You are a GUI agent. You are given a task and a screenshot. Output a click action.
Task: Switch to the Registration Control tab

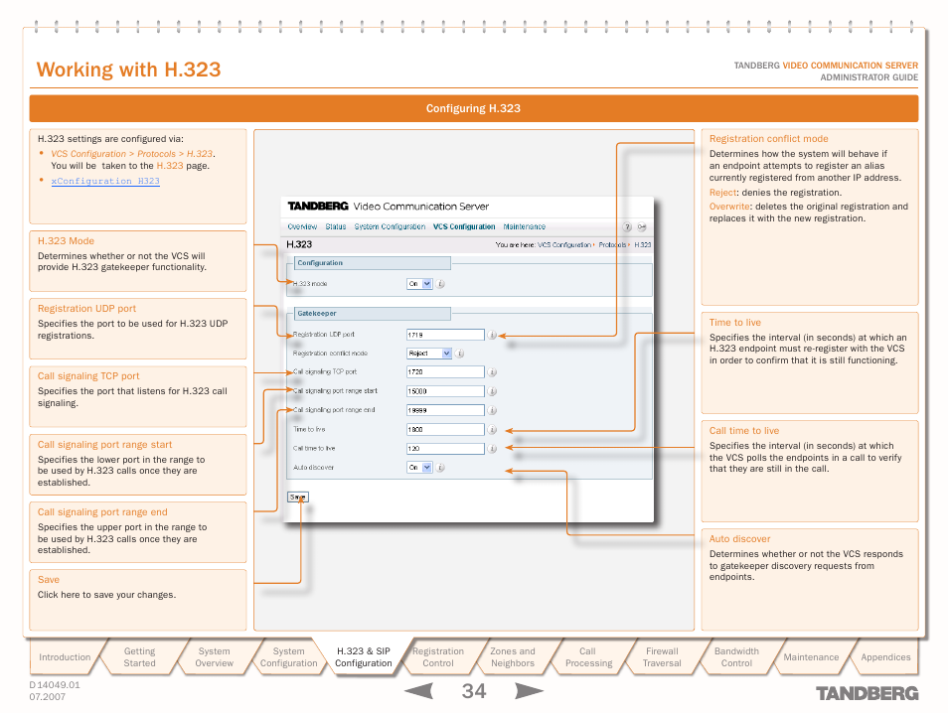[437, 657]
